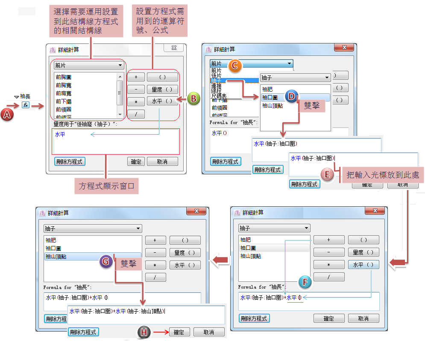The height and width of the screenshot is (341, 425).
Task: Click the 確定 button indicated by marker H
Action: [x=179, y=332]
